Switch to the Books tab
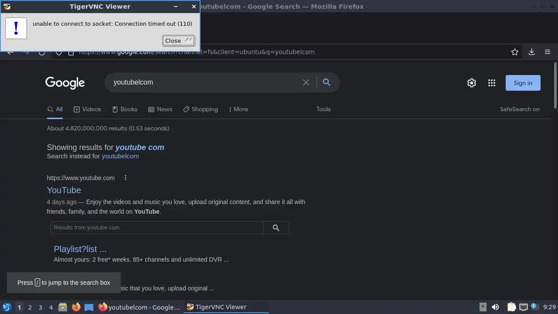558x314 pixels. coord(125,109)
